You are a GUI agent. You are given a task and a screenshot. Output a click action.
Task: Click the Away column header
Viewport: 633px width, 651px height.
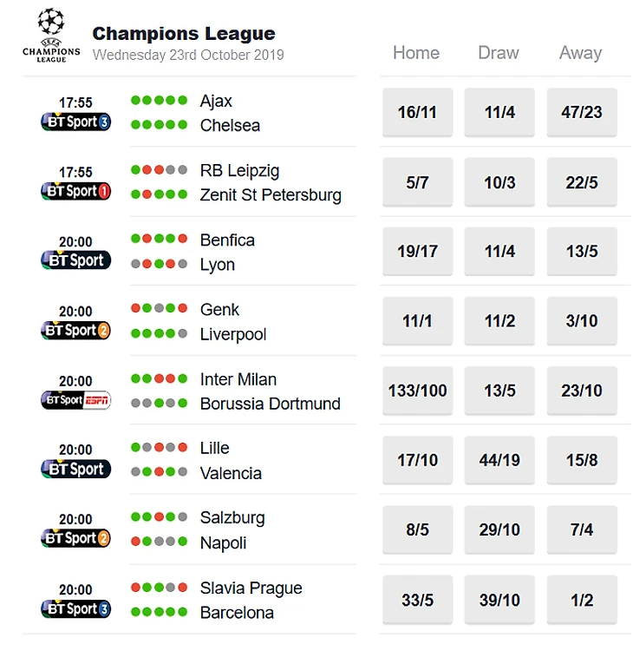pyautogui.click(x=580, y=53)
